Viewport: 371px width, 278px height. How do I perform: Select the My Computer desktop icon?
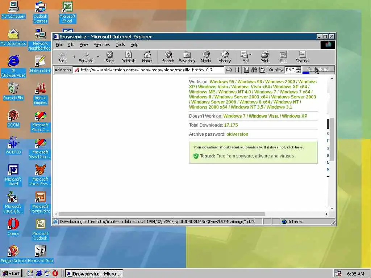click(13, 10)
